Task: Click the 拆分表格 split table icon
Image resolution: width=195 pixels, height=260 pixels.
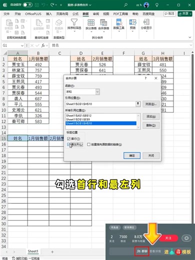Action: [x=91, y=22]
